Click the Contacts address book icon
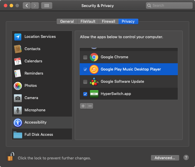The width and height of the screenshot is (195, 167). point(18,49)
